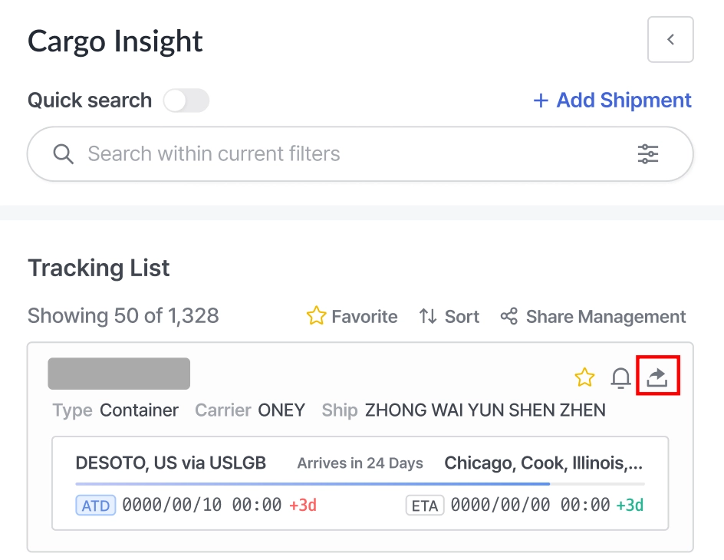Open the filter sliders icon in search bar

(648, 154)
